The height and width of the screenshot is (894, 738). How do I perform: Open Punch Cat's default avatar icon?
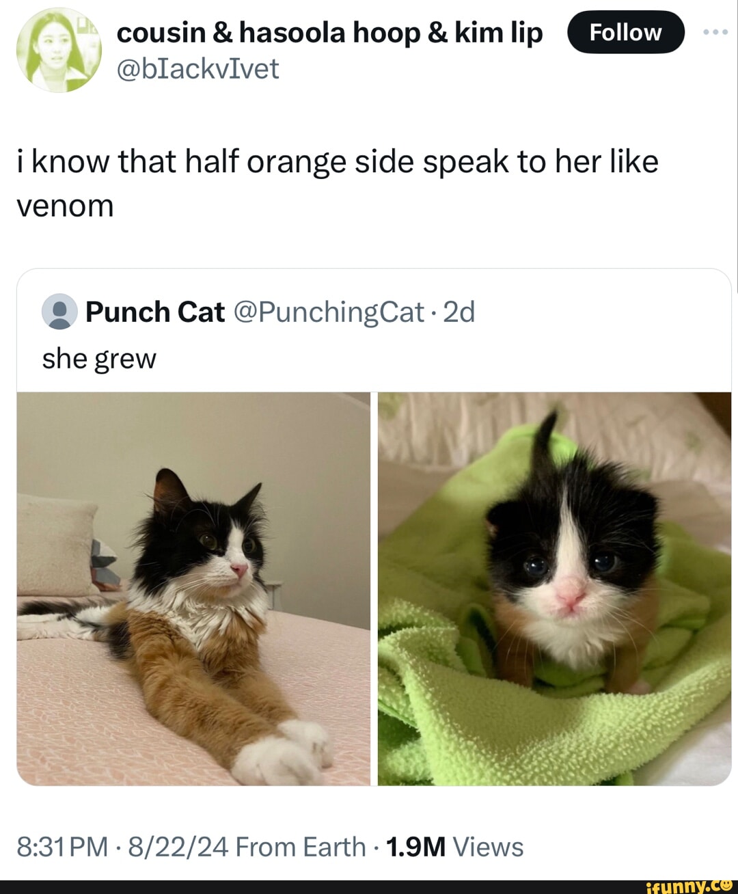[59, 312]
